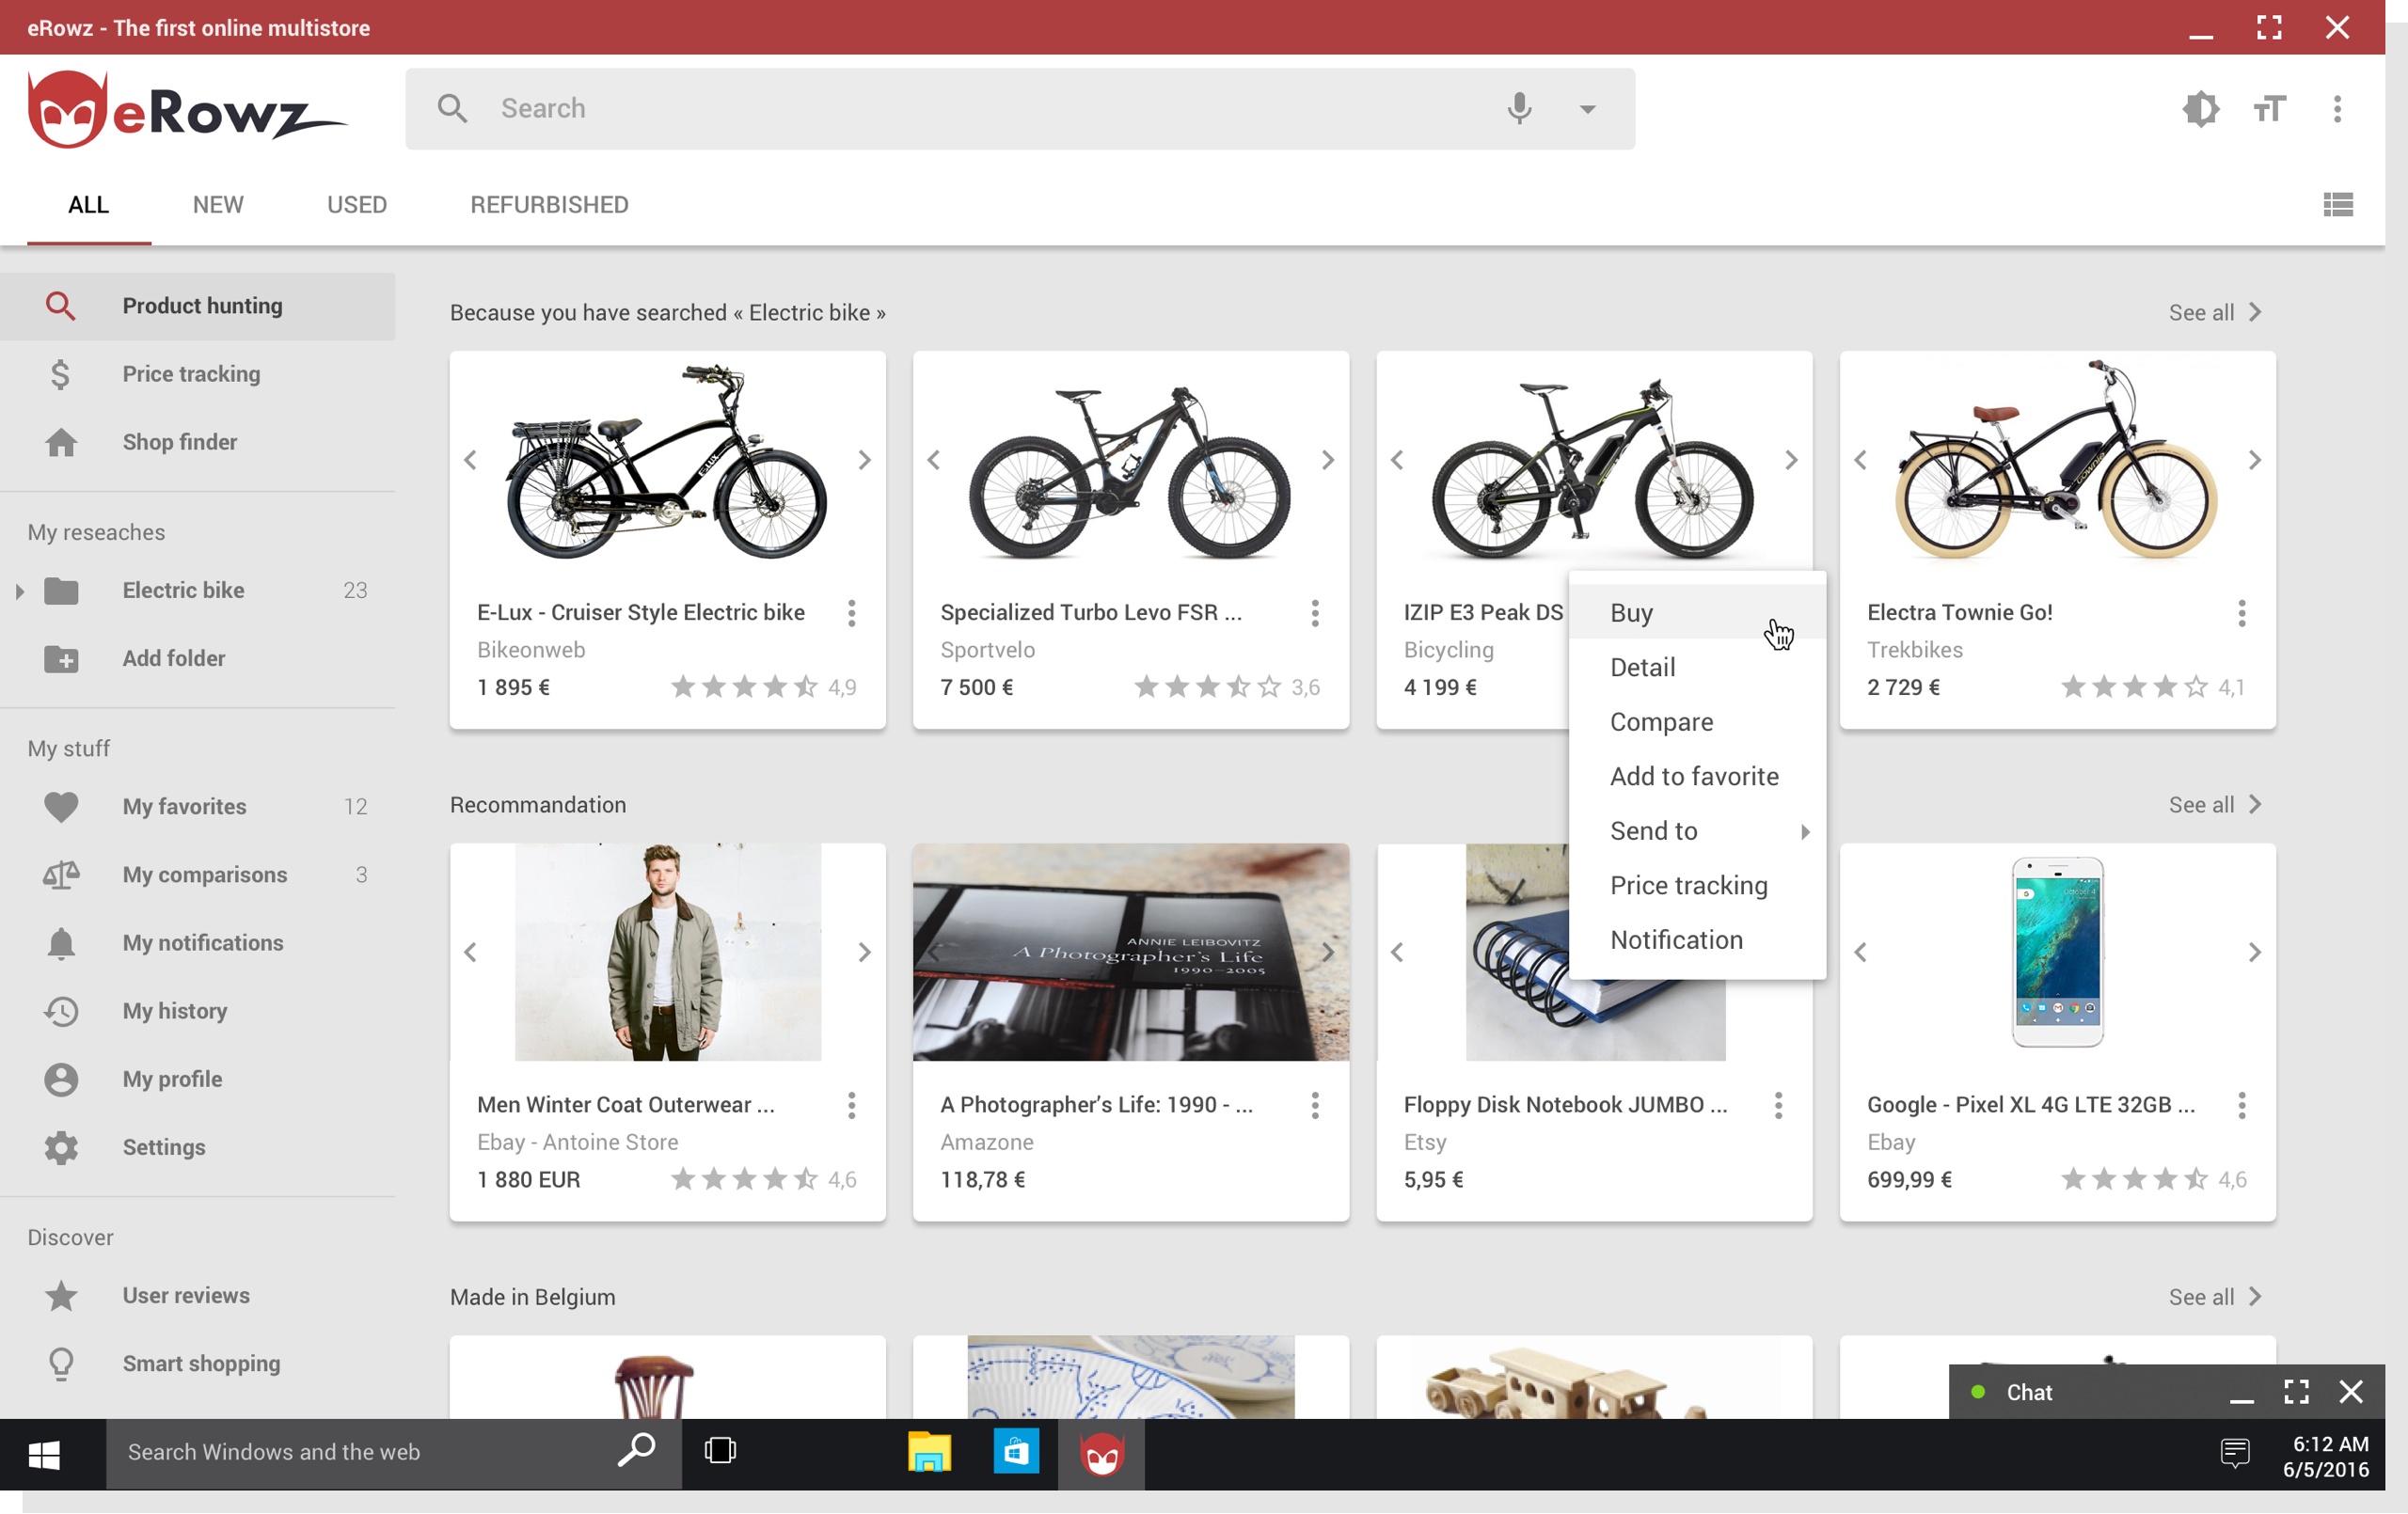Open User reviews star item

198,1294
